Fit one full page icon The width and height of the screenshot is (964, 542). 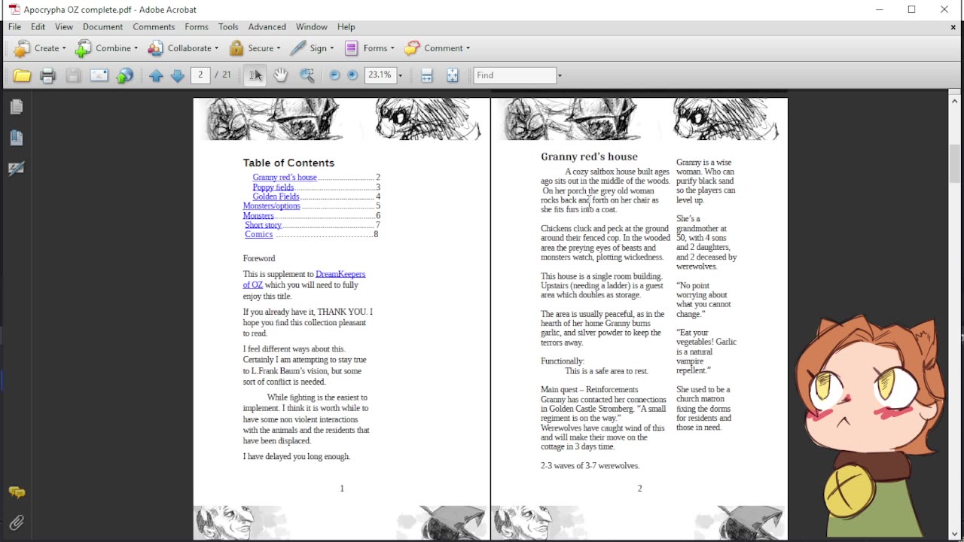[452, 75]
